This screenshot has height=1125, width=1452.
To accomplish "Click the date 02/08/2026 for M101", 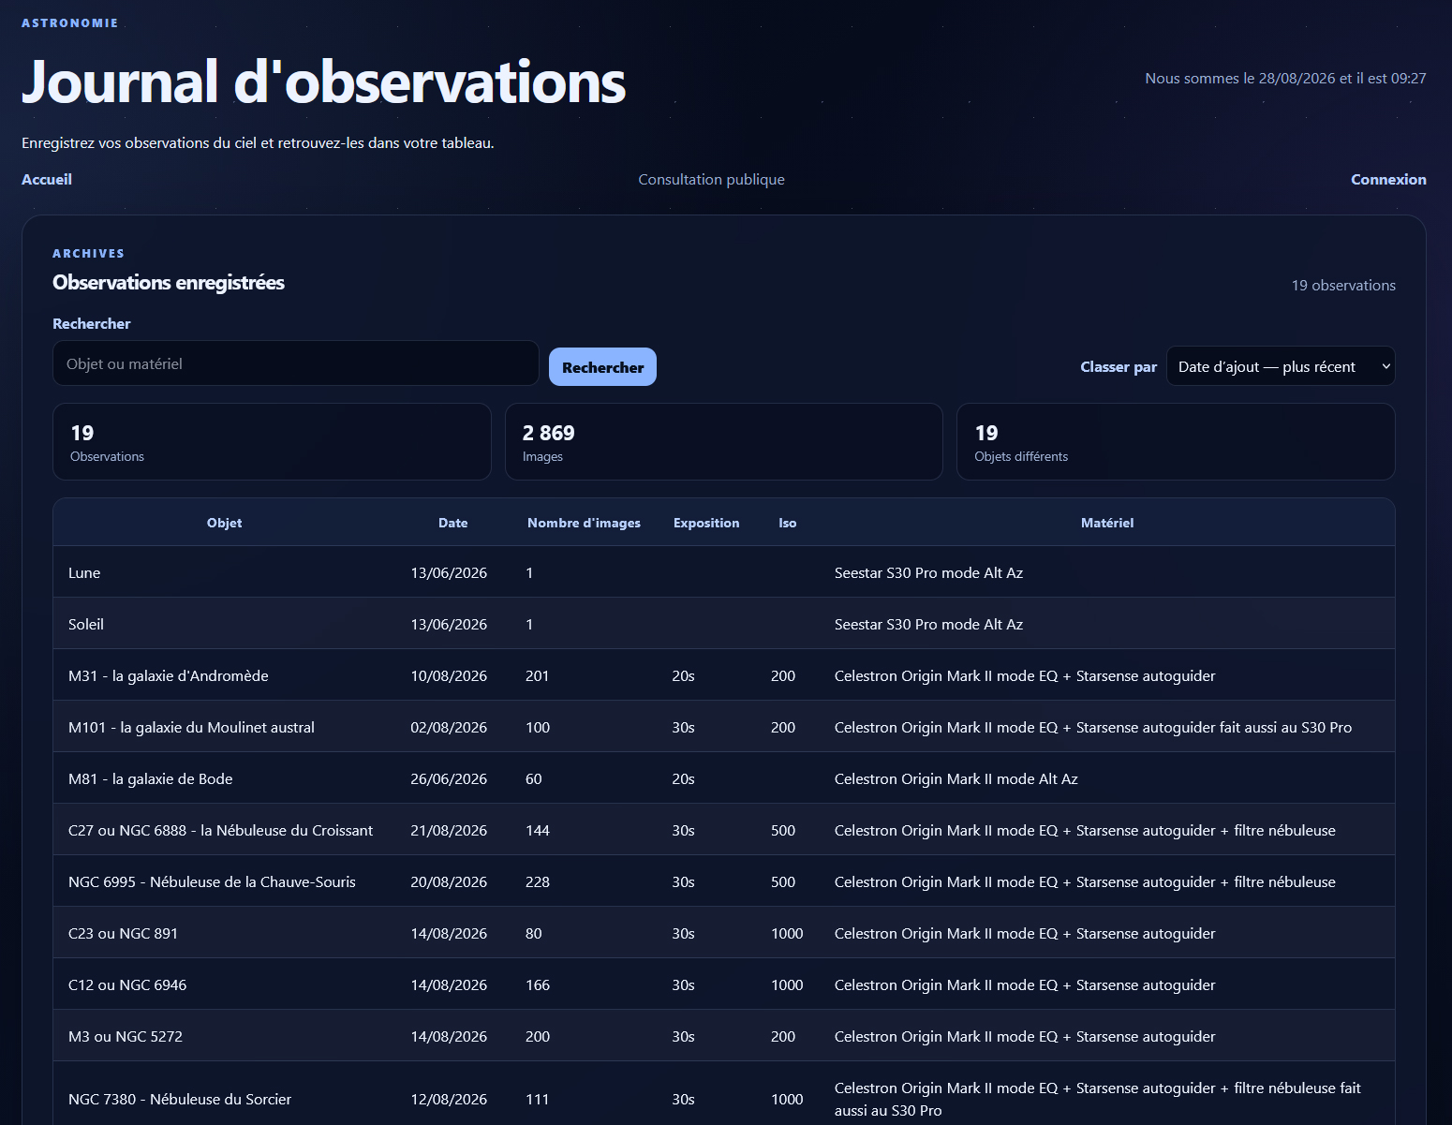I will (449, 727).
